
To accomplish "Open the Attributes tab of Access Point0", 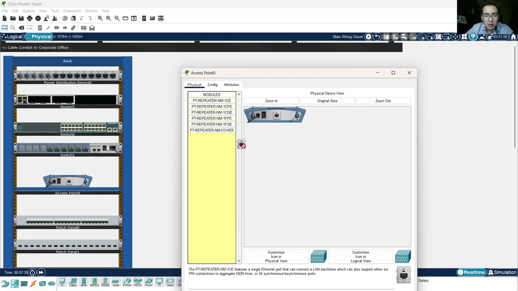I will [231, 85].
